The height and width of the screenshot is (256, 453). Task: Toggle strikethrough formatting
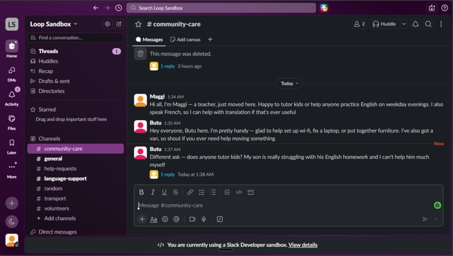[176, 192]
